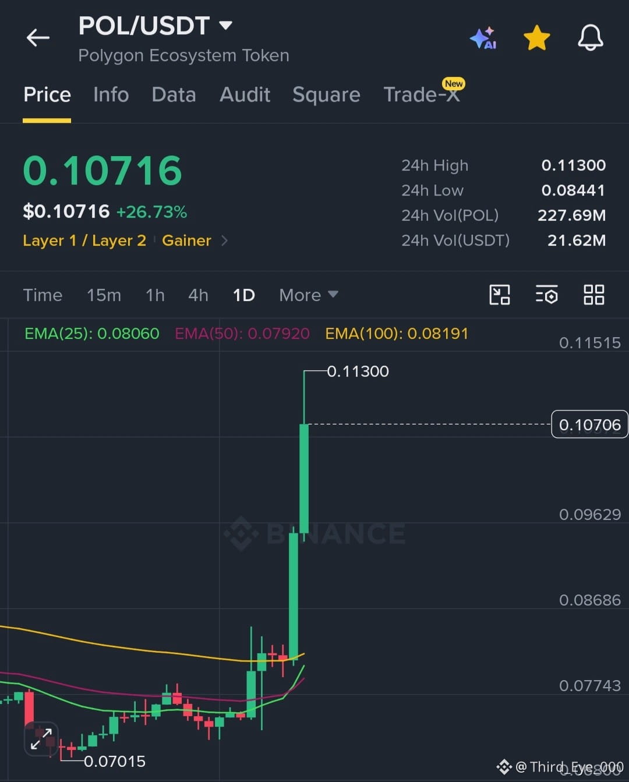629x782 pixels.
Task: Click the 0.07743 price axis label
Action: (589, 686)
